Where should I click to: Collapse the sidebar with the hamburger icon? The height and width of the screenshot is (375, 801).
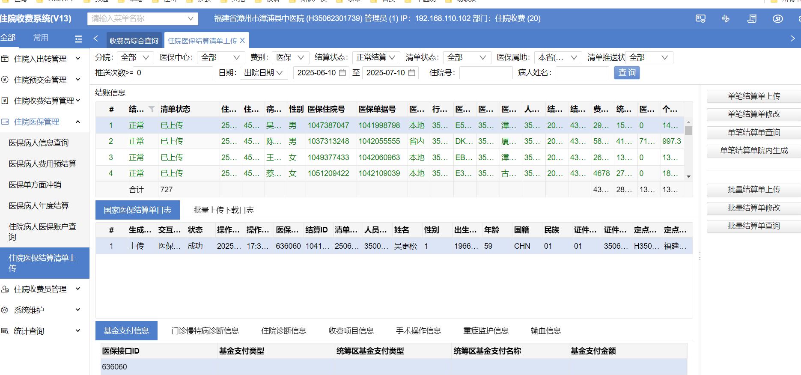click(x=78, y=39)
